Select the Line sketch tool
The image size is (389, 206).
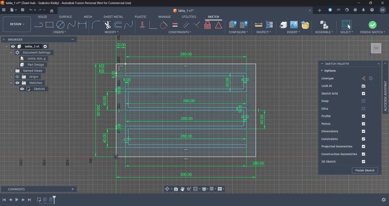point(39,24)
